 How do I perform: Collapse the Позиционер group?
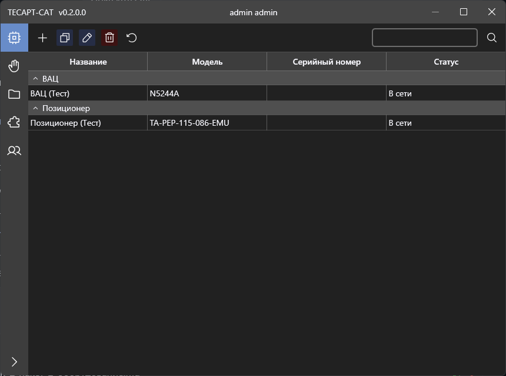[35, 108]
